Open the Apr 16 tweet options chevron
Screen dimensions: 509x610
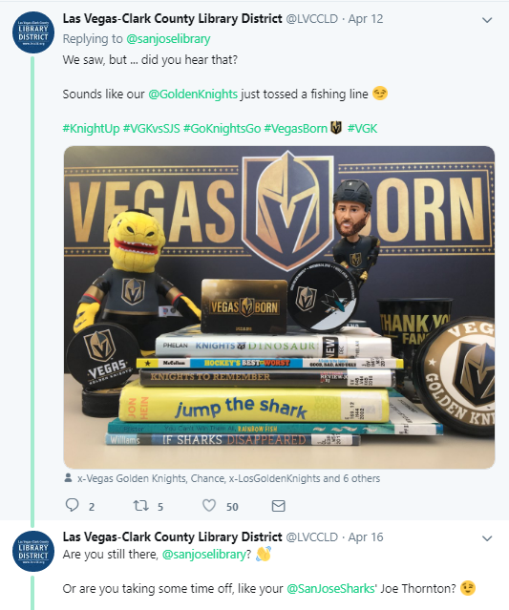(x=487, y=538)
